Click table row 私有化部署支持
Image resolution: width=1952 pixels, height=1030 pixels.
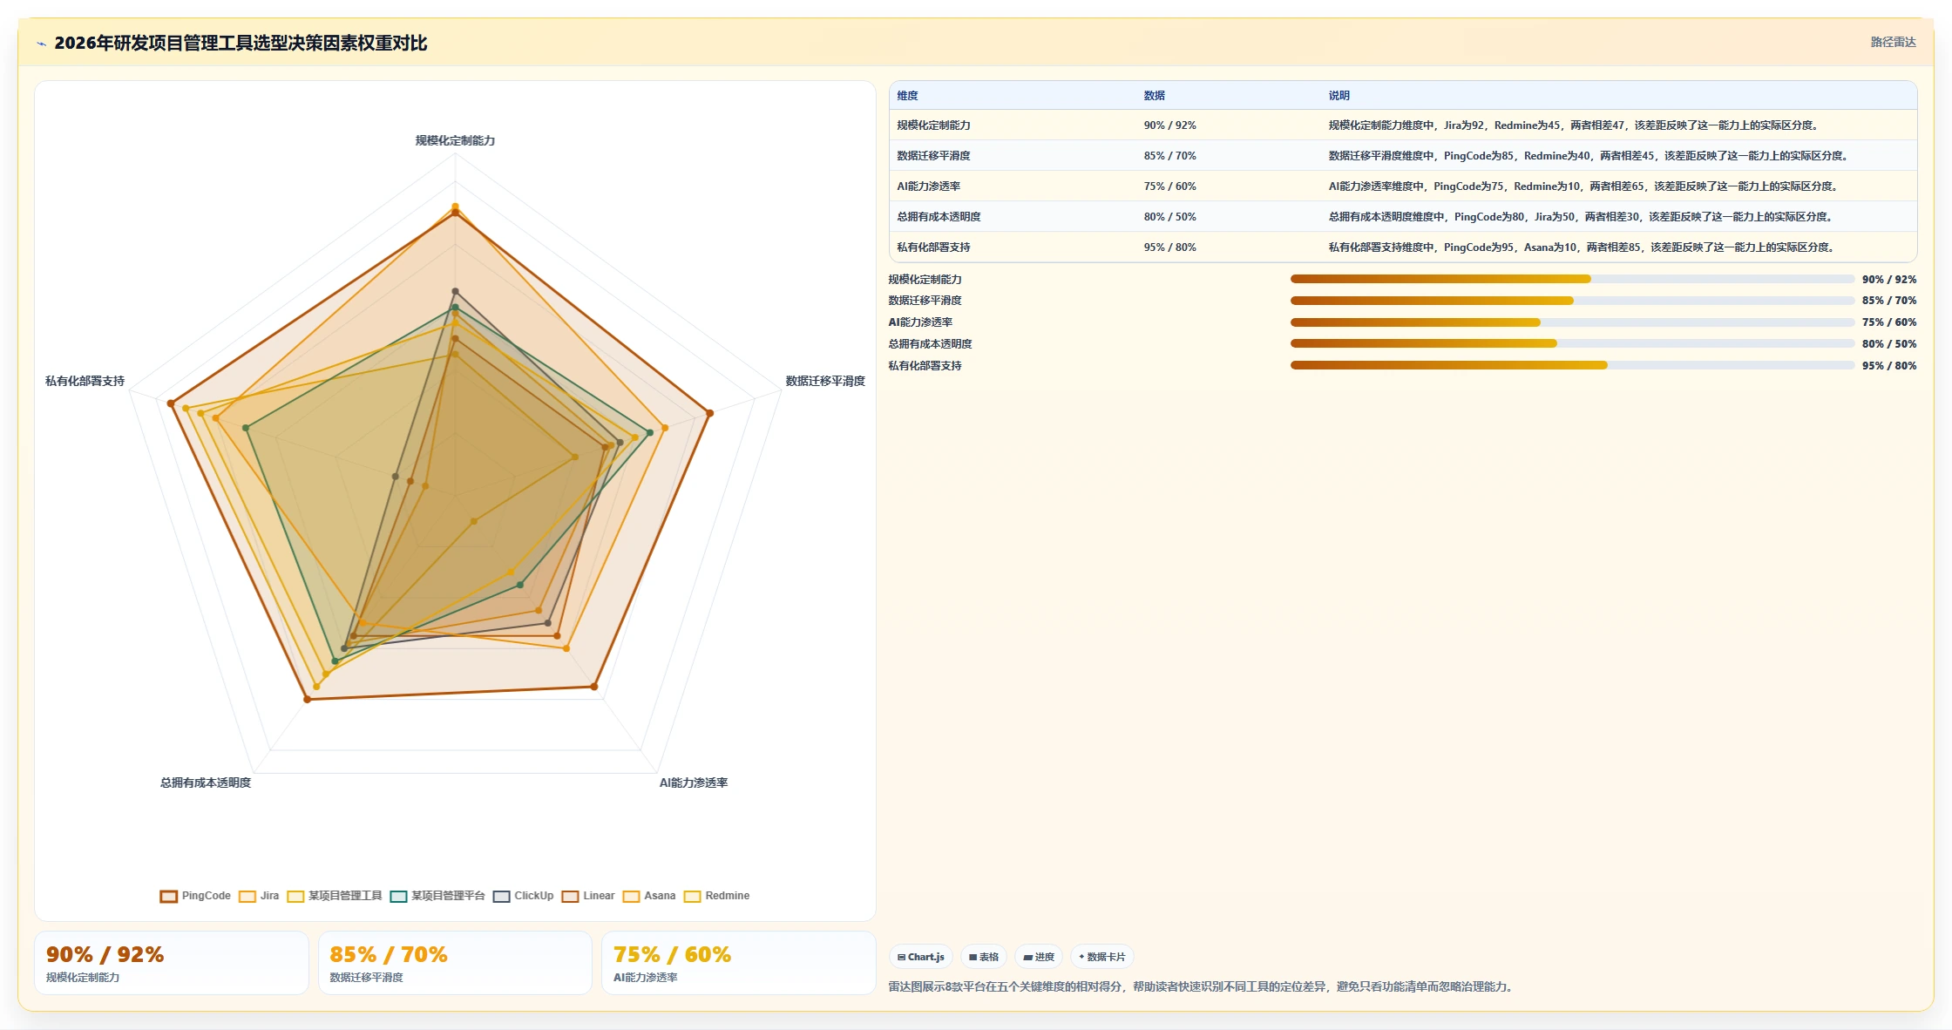[1403, 247]
